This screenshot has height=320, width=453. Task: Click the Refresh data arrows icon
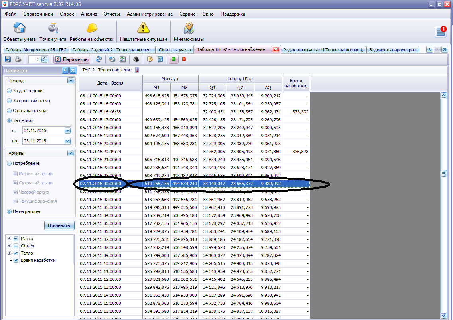(x=98, y=59)
